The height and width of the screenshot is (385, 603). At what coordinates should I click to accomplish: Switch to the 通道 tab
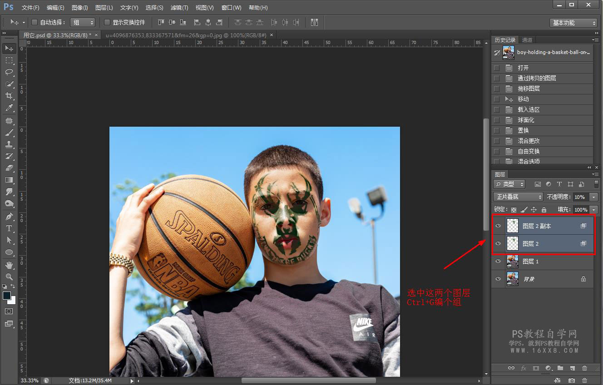pos(527,40)
